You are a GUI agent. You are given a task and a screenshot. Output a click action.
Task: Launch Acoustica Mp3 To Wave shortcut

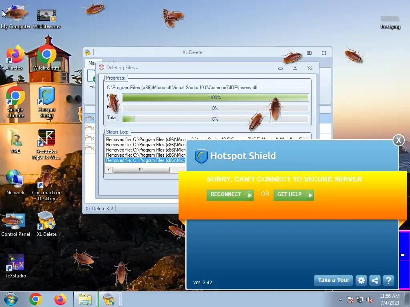pyautogui.click(x=46, y=144)
